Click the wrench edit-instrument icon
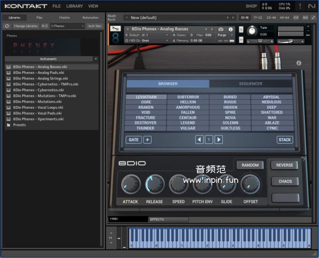Screen dimensions: 319x258 [115, 29]
